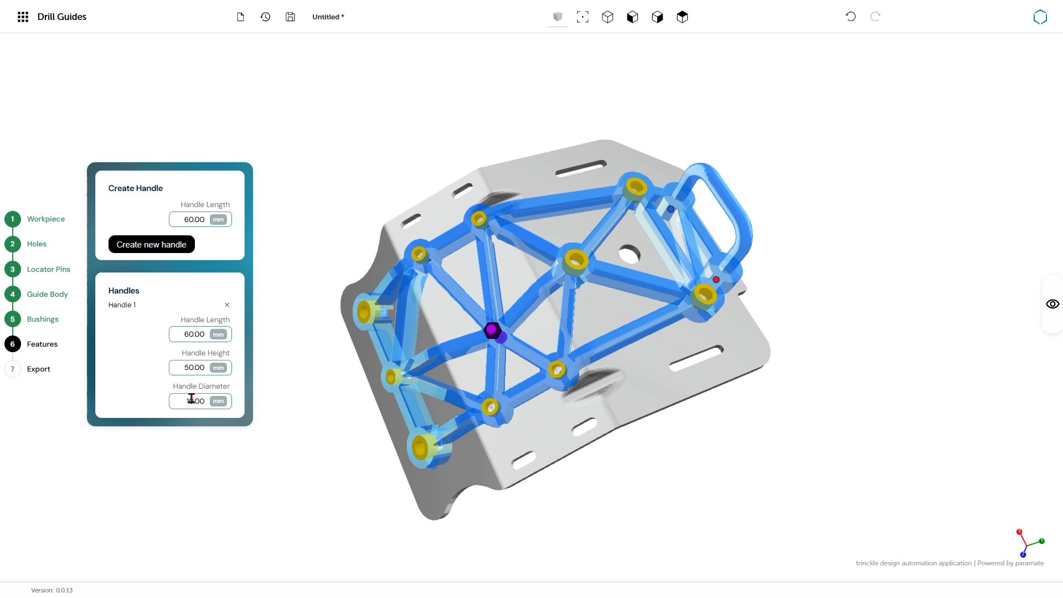
Task: Click the Create new handle button
Action: click(151, 244)
